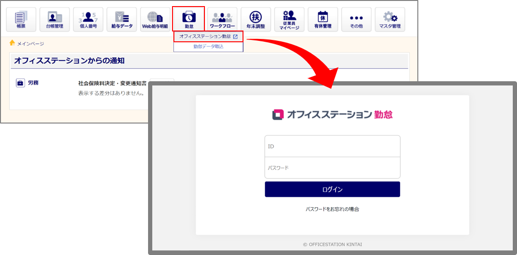
Task: Click the 勤怠 attendance toolbar icon
Action: coord(188,19)
